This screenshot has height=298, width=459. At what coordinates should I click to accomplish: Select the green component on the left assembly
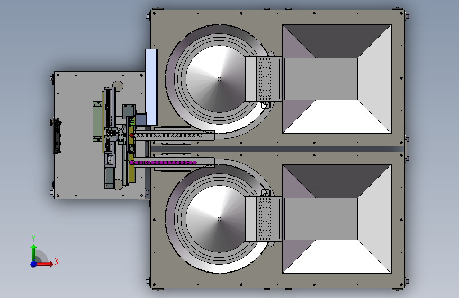click(x=97, y=121)
